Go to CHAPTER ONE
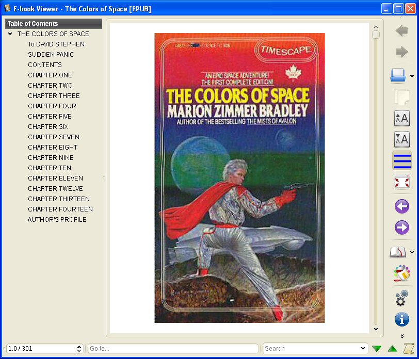This screenshot has height=359, width=419. (50, 75)
